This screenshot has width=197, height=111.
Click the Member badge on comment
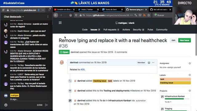click(141, 63)
